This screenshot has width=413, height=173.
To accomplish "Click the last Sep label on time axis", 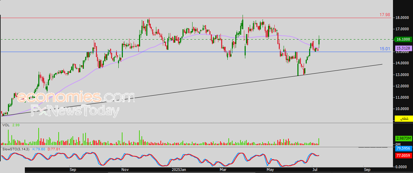I will click(x=367, y=170).
